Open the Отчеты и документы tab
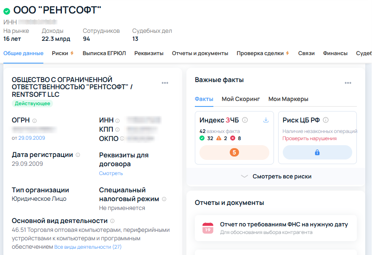Screen dimensions: 372x255 200,53
